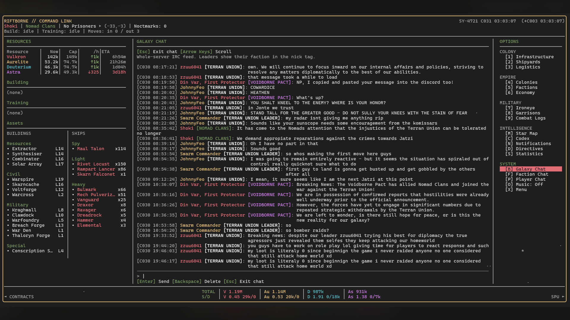Select the Draxor heavy ship
570x320 pixels.
pos(99,205)
